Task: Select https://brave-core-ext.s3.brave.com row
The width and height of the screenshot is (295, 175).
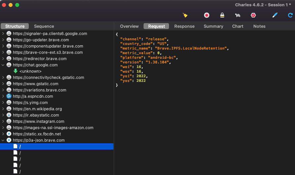Action: click(x=57, y=52)
